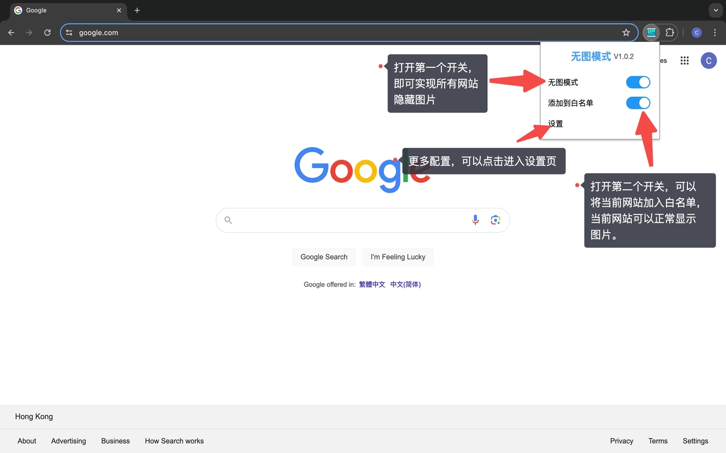The width and height of the screenshot is (726, 453).
Task: Open tab search dropdown arrow
Action: click(x=715, y=10)
